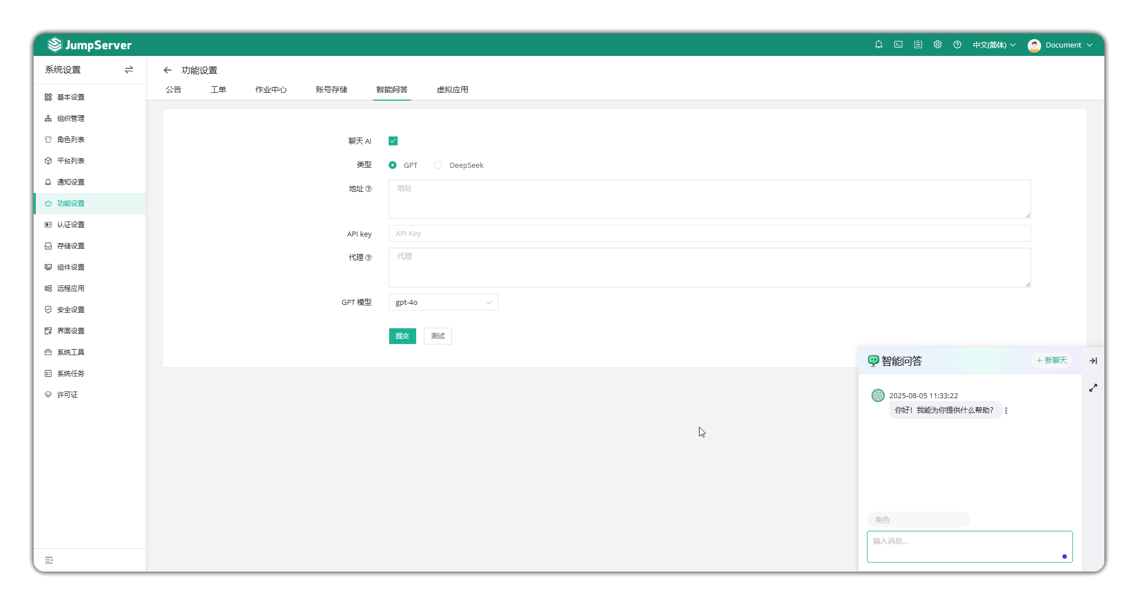
Task: Go back with the arrow next to 功能设置
Action: coord(167,70)
